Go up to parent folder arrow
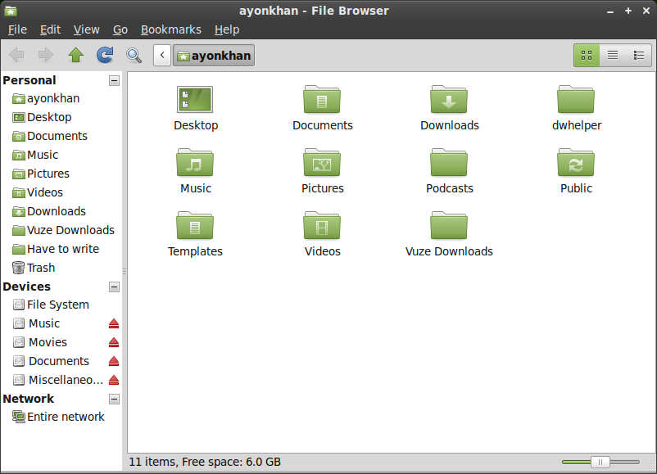 point(76,55)
